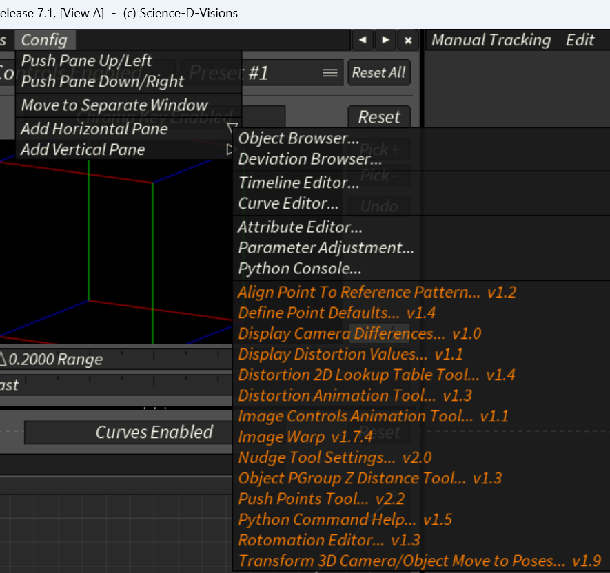Open Deviation Browser from submenu
The image size is (610, 573).
422,159
